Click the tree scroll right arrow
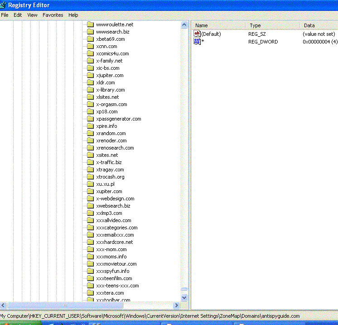Image resolution: width=338 pixels, height=325 pixels. pos(176,306)
